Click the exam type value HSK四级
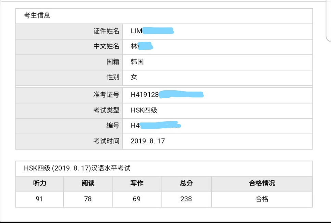This screenshot has width=331, height=223. [144, 110]
